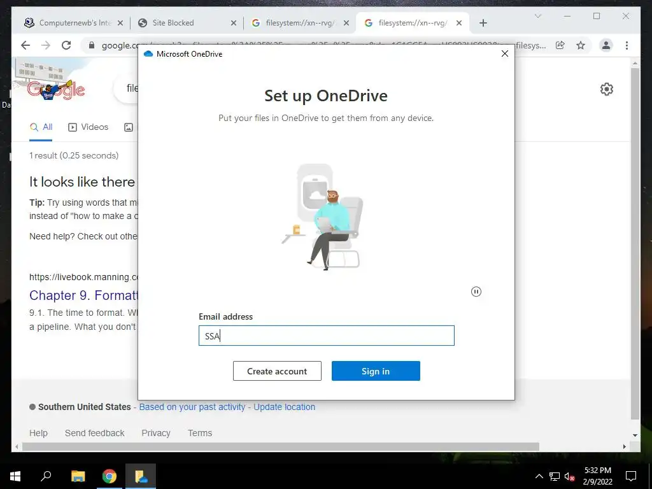652x489 pixels.
Task: Select the Images search tab icon
Action: pyautogui.click(x=129, y=127)
